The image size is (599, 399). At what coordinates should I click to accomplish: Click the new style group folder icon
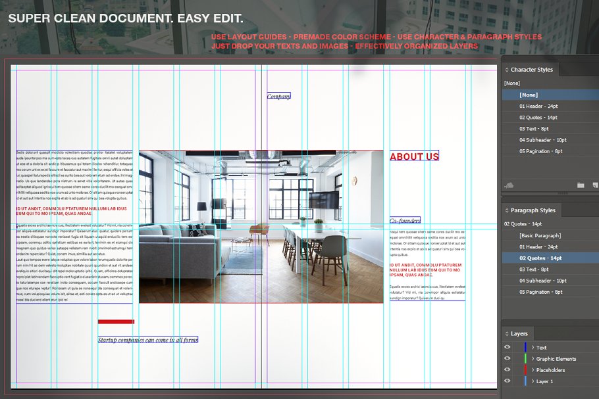[581, 186]
